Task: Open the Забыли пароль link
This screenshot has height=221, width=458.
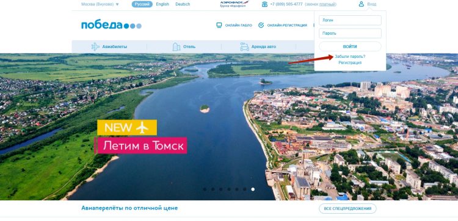Action: coord(350,57)
